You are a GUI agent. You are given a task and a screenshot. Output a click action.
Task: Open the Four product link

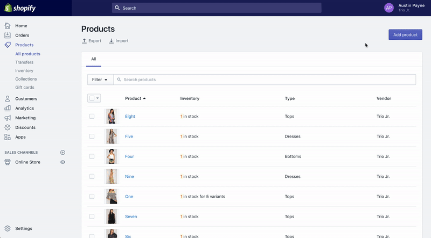click(x=129, y=156)
